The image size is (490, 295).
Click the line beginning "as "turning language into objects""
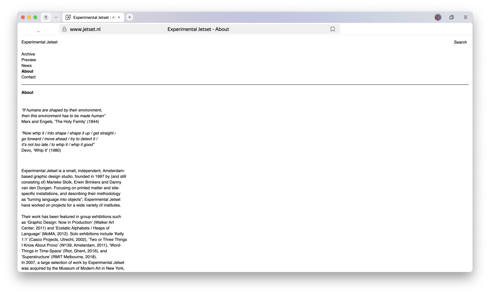pos(71,199)
